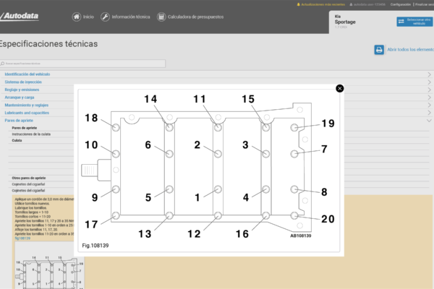Image resolution: width=434 pixels, height=289 pixels.
Task: Click the Inicio home icon
Action: (77, 17)
